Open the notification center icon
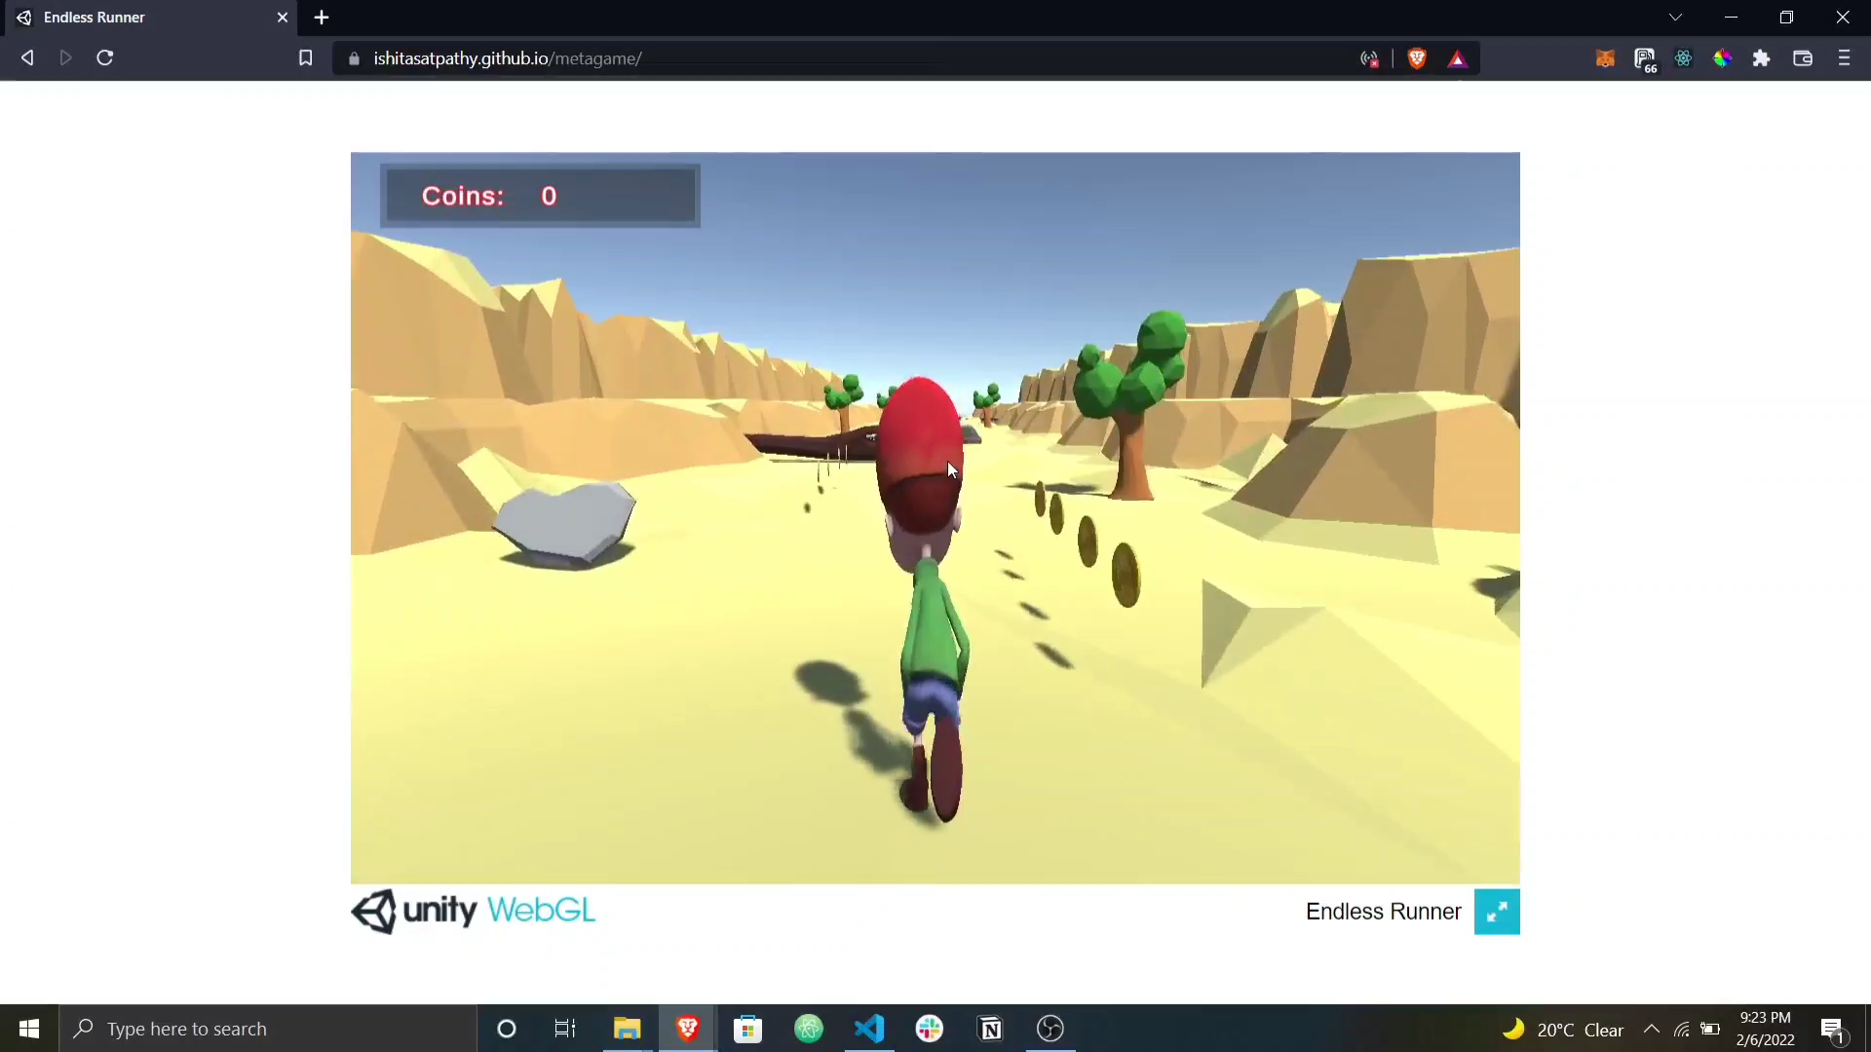 (x=1833, y=1030)
